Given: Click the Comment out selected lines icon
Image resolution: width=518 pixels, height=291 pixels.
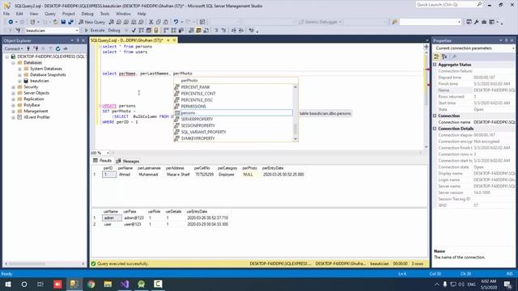Looking at the screenshot, I should 216,31.
